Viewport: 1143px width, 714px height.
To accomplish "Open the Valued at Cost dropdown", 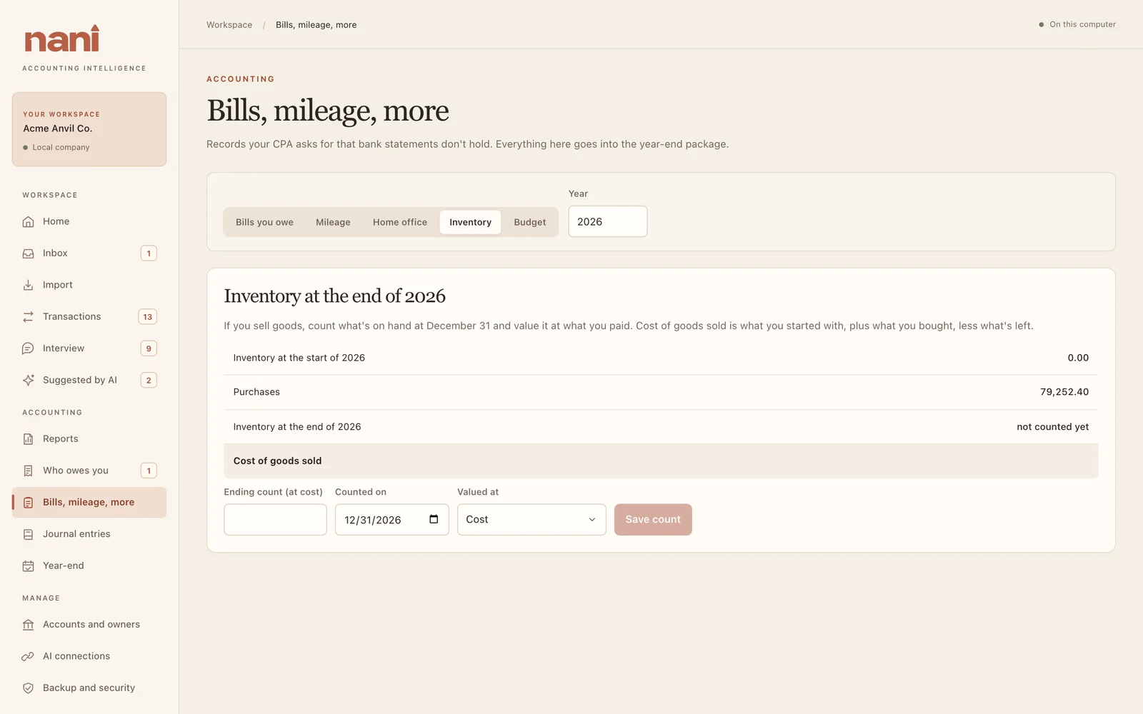I will tap(531, 520).
